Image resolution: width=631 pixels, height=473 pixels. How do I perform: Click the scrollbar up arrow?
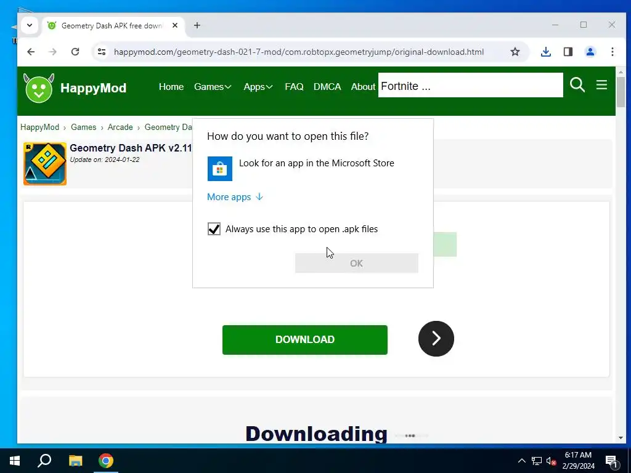(x=621, y=71)
